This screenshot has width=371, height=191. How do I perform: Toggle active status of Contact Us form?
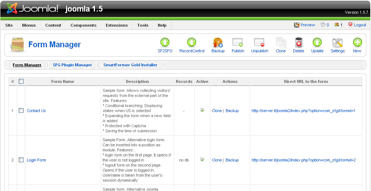coord(202,110)
